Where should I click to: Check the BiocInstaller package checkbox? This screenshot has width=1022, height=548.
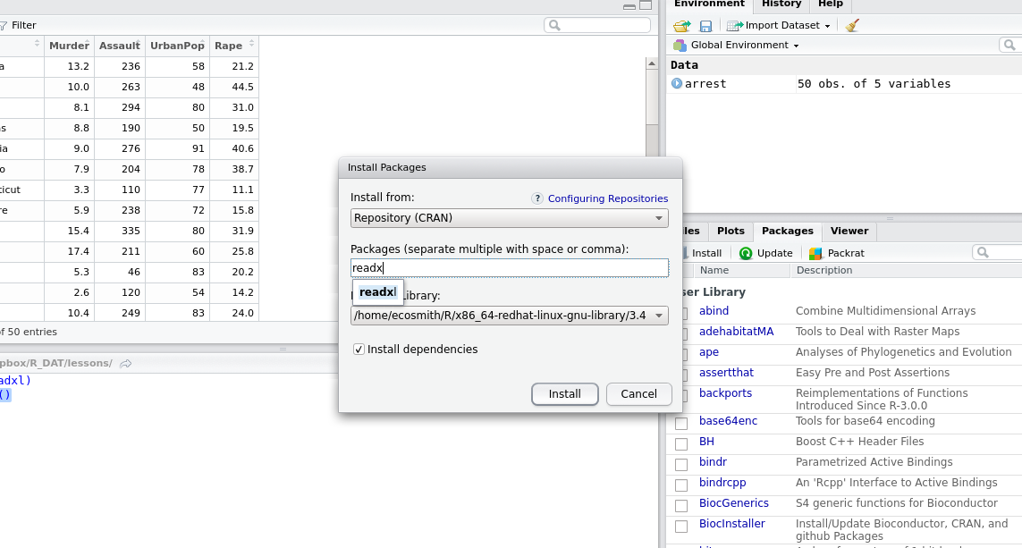pyautogui.click(x=681, y=527)
